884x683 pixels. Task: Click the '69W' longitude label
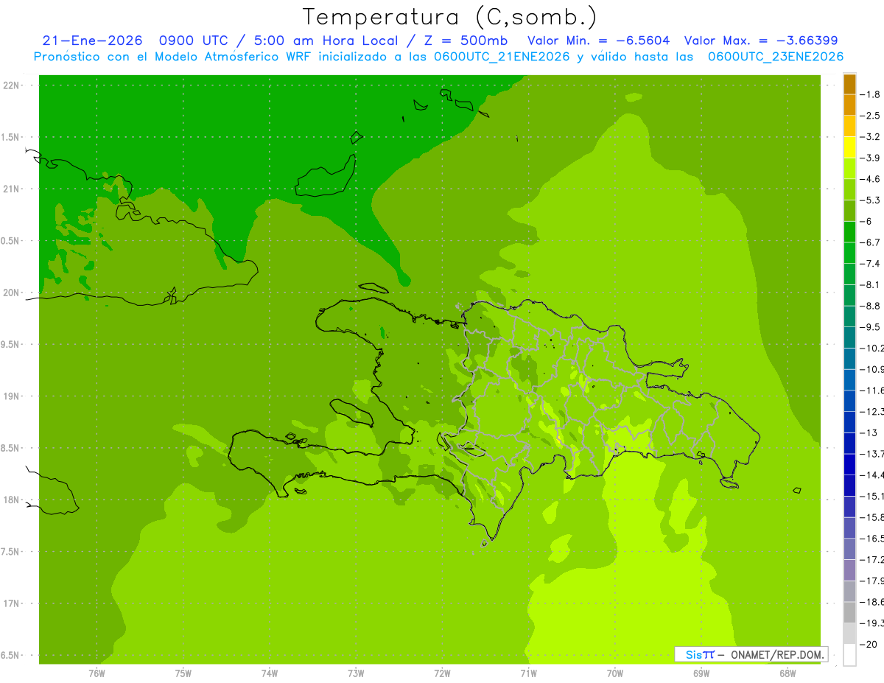(x=701, y=673)
